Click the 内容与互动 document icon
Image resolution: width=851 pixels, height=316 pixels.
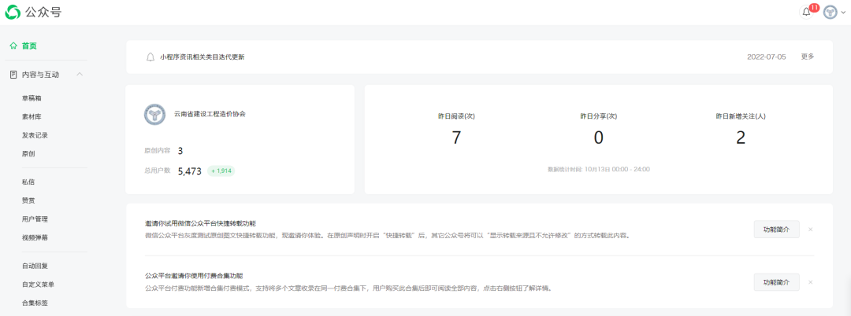13,75
